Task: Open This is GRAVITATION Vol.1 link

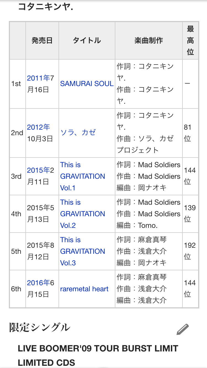Action: click(x=83, y=176)
